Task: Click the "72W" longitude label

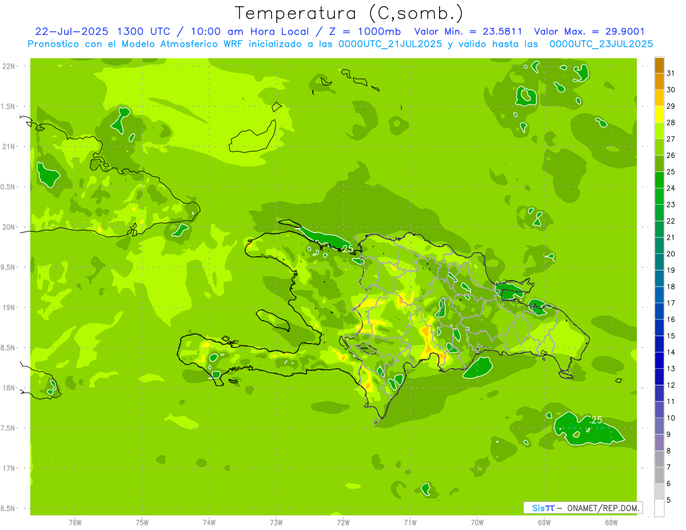Action: (x=343, y=522)
